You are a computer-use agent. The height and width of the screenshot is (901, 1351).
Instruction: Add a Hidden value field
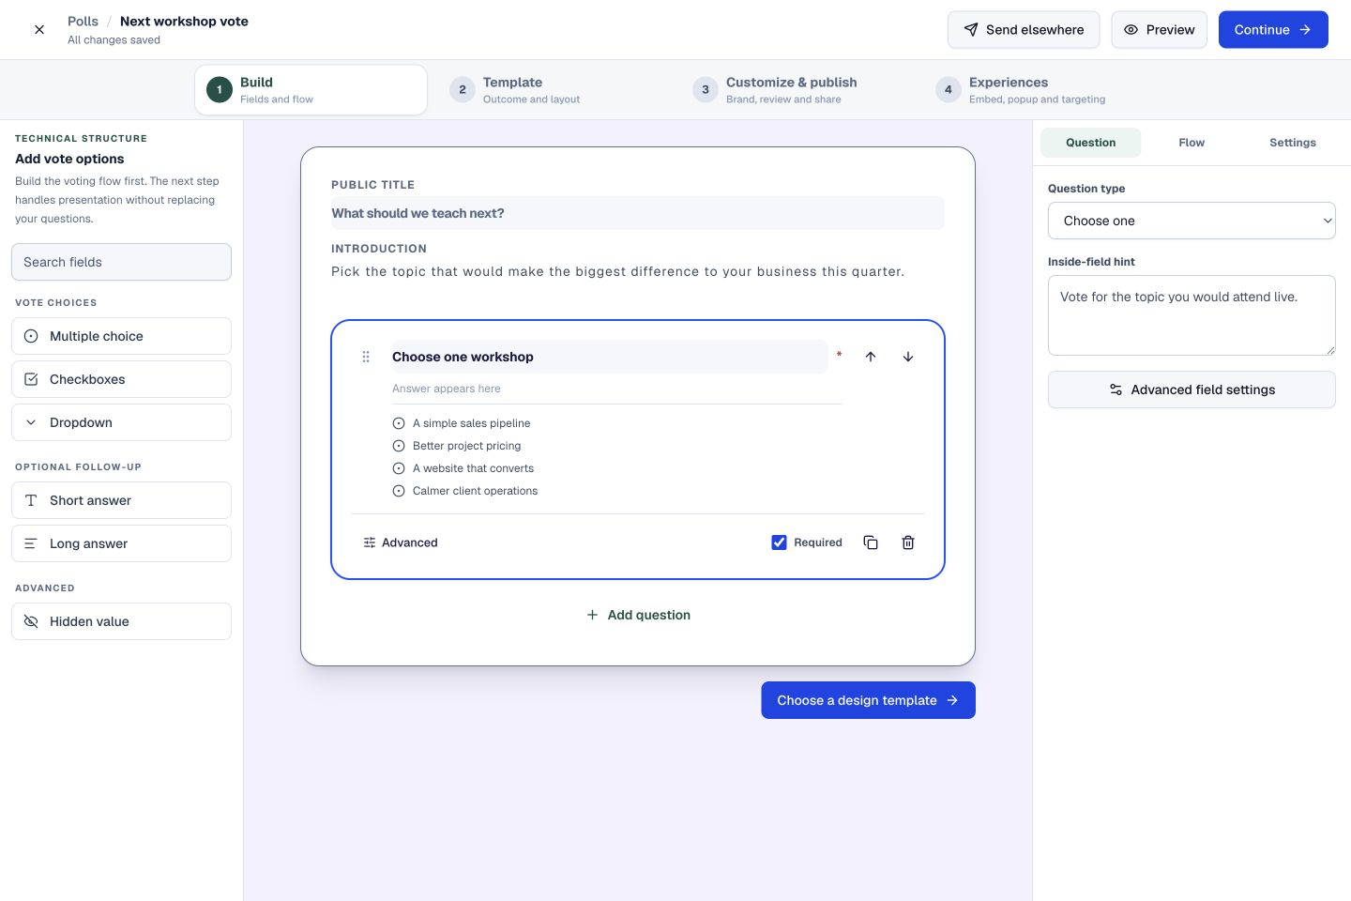[x=121, y=621]
